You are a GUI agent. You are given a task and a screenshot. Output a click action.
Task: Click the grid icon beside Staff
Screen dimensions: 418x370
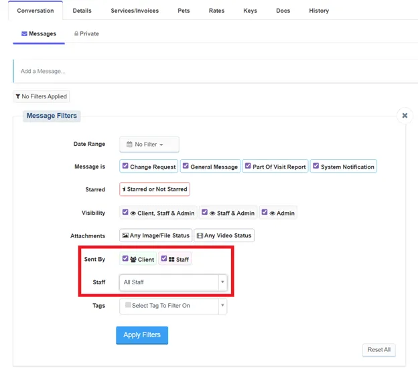pyautogui.click(x=171, y=260)
